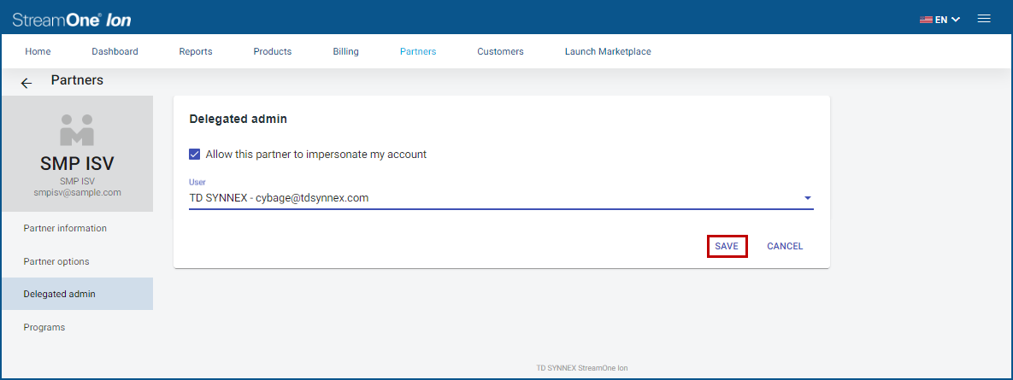The height and width of the screenshot is (380, 1013).
Task: Click the SMP ISV partner avatar icon
Action: (77, 130)
